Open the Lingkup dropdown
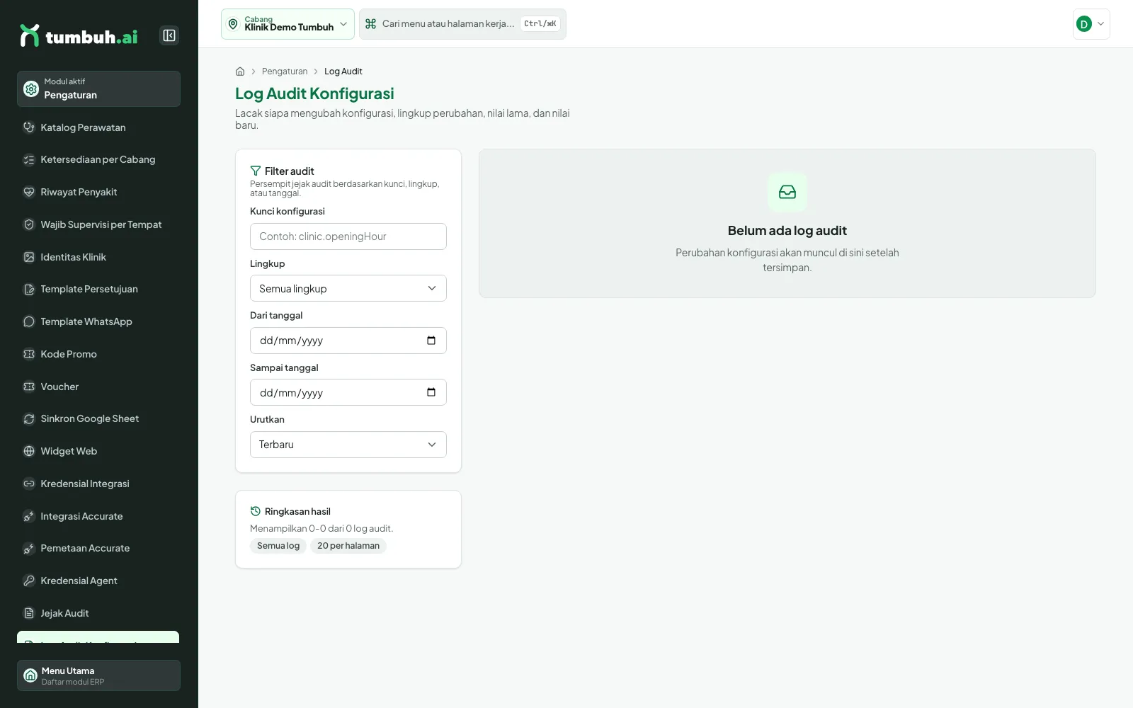This screenshot has width=1133, height=708. (348, 288)
